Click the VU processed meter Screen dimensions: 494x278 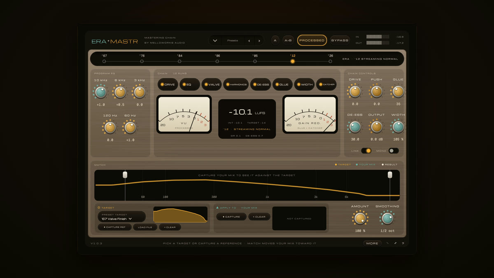[184, 114]
